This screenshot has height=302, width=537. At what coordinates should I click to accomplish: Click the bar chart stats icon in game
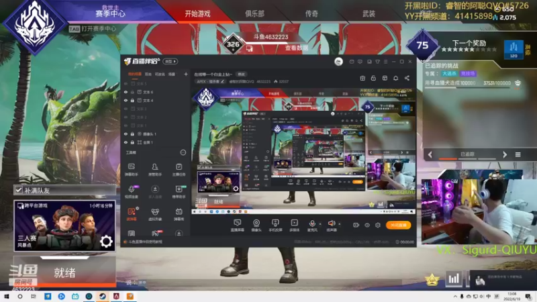[x=454, y=279]
